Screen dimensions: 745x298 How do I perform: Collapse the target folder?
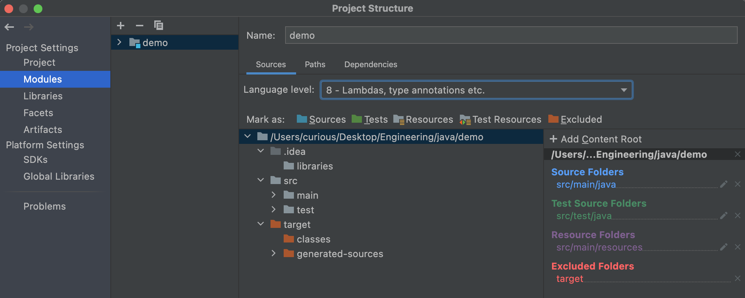261,224
